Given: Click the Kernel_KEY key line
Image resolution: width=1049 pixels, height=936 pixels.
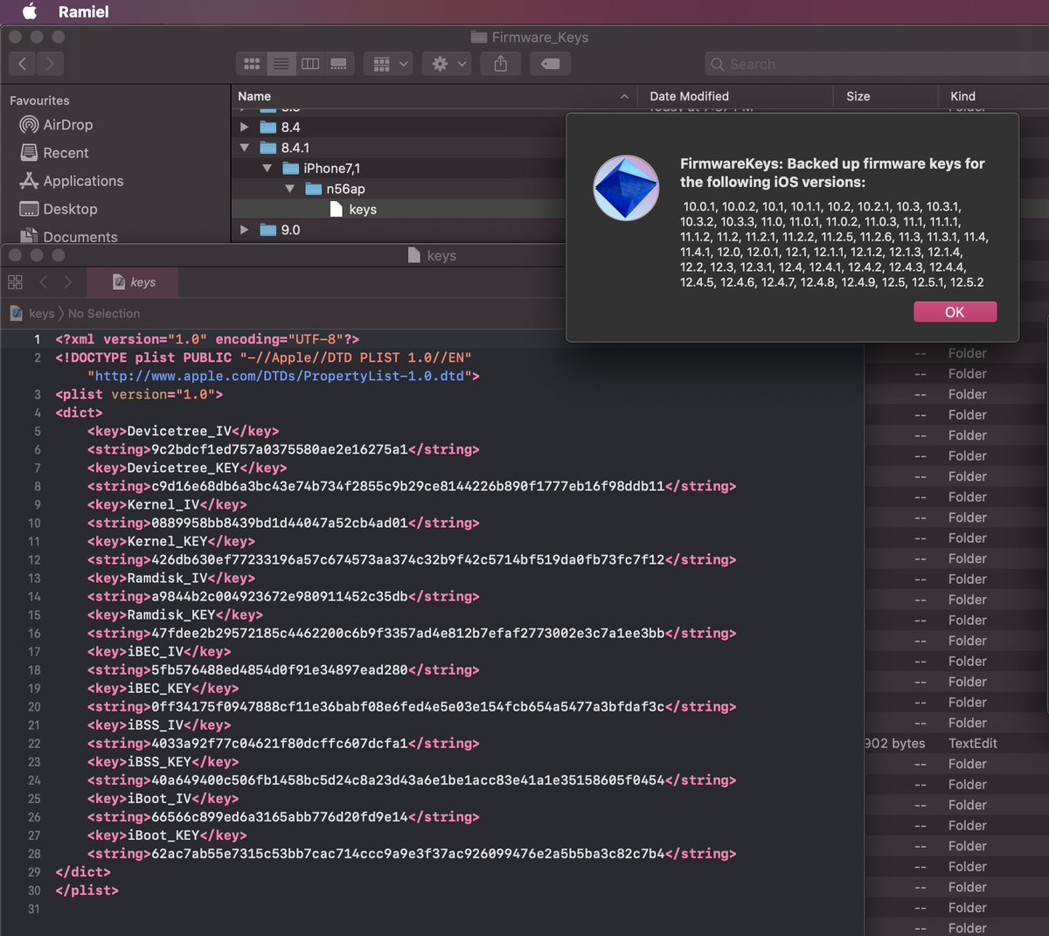Looking at the screenshot, I should [171, 541].
